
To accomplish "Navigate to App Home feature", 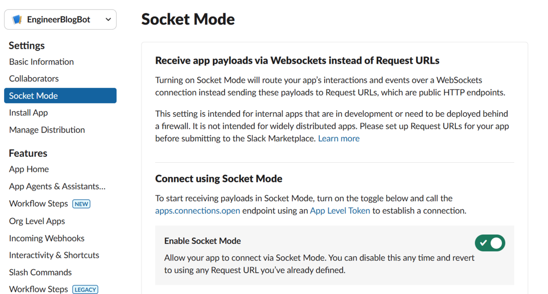I will pyautogui.click(x=29, y=169).
